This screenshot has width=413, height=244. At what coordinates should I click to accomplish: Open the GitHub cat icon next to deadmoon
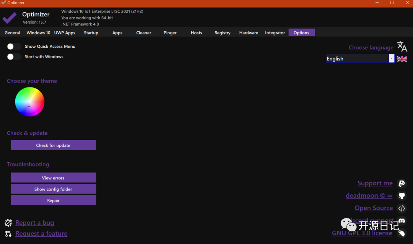coord(402,196)
